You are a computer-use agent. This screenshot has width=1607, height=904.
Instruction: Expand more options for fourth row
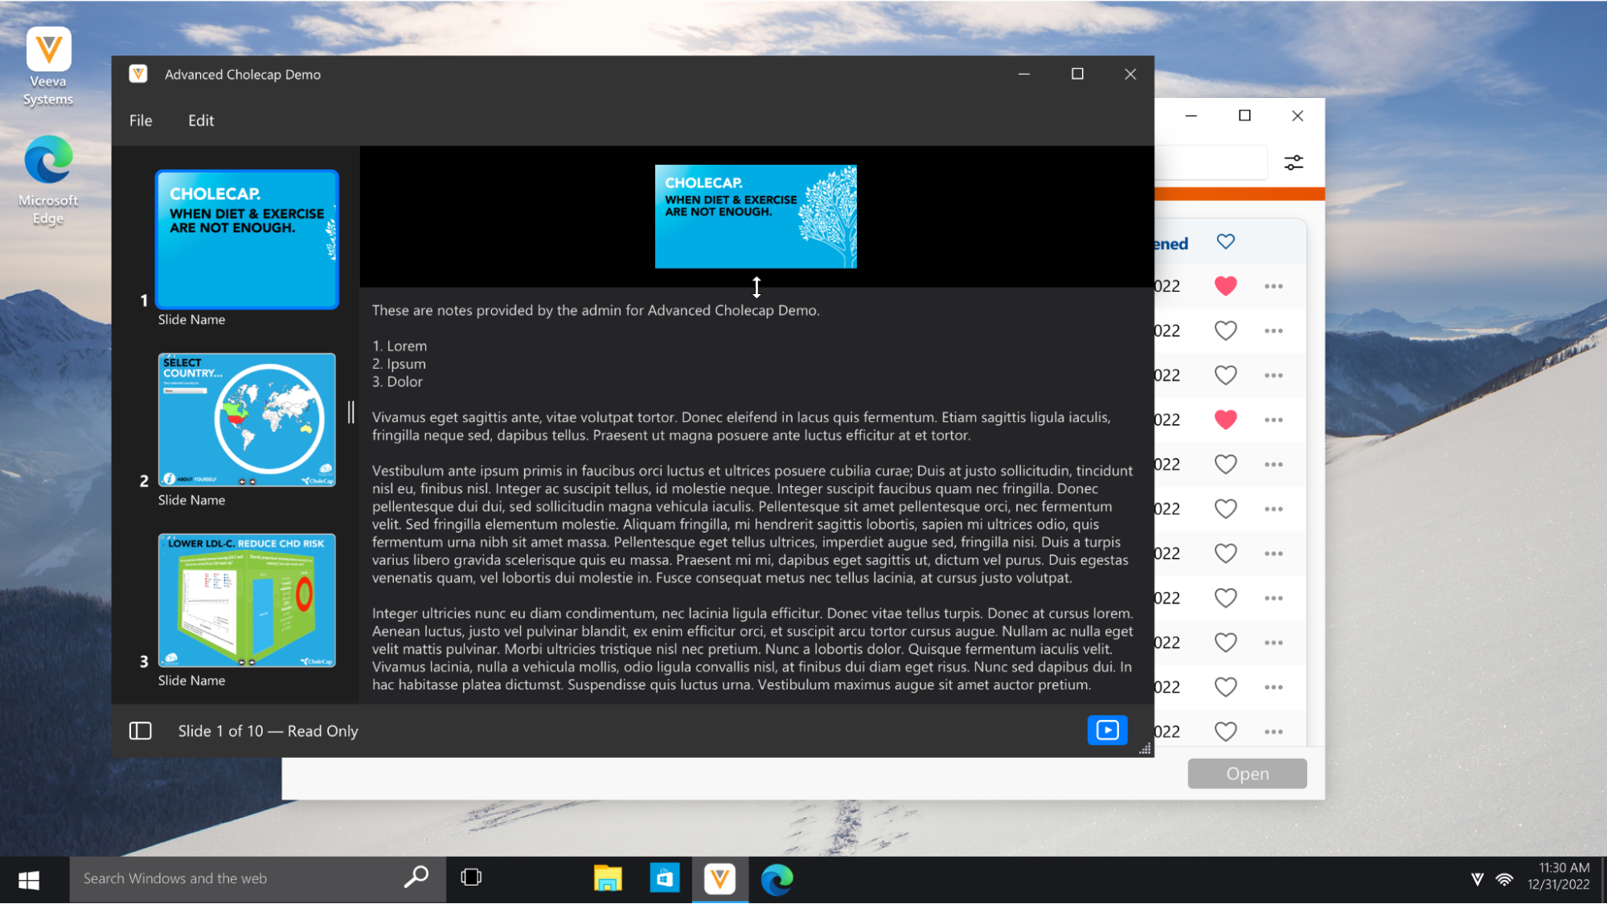[1273, 419]
